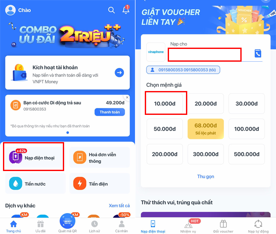Expand services with Xem tất cả
Screen dimensions: 276x234
119,205
